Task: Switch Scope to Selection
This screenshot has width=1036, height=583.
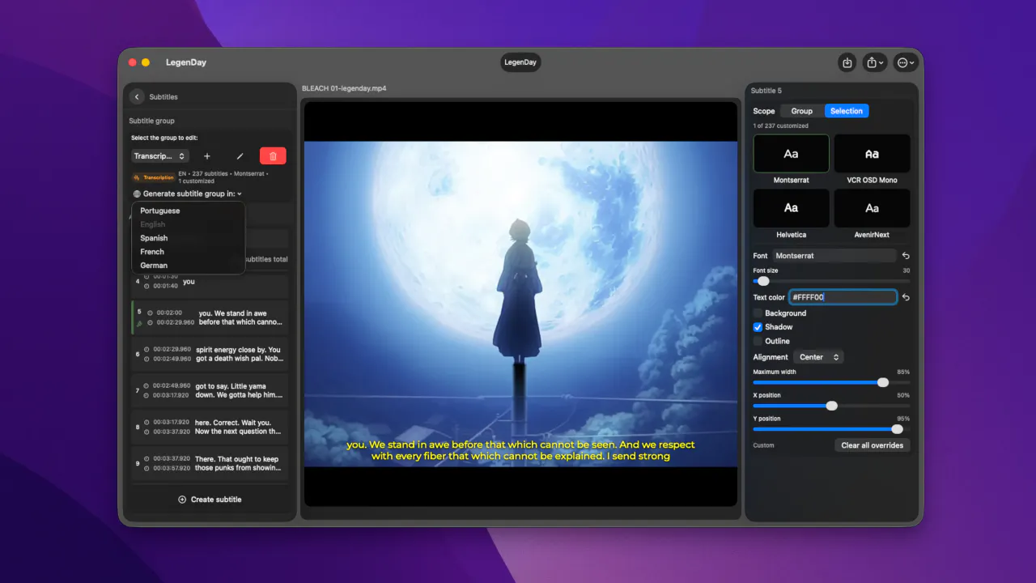Action: point(847,111)
